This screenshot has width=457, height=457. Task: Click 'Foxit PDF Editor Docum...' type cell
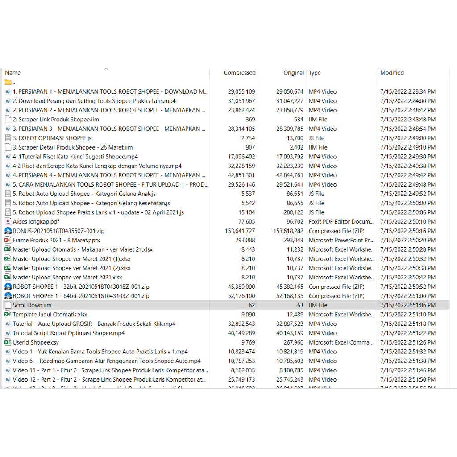click(x=341, y=222)
